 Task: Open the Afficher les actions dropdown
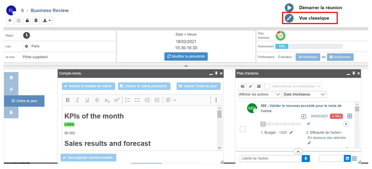260,94
